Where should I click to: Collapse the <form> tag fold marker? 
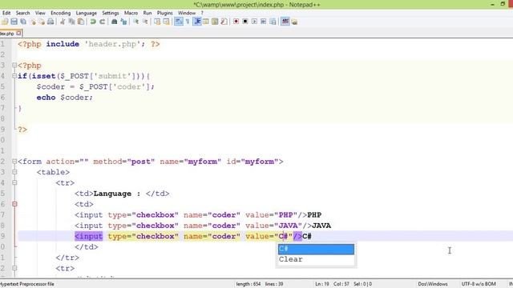[14, 162]
